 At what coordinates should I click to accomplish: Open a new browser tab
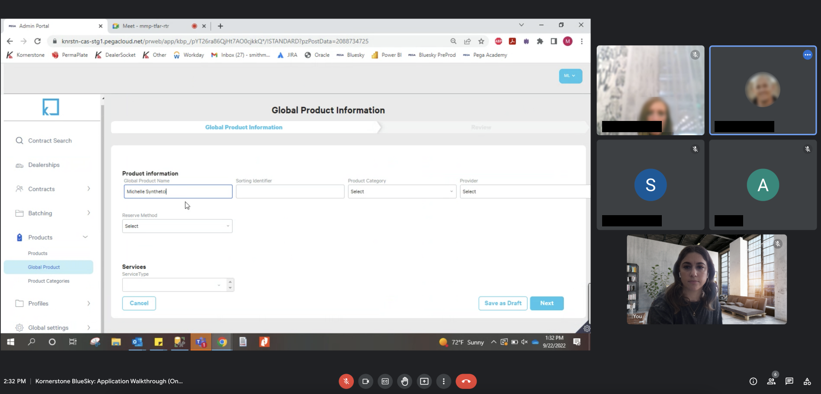[x=220, y=26]
